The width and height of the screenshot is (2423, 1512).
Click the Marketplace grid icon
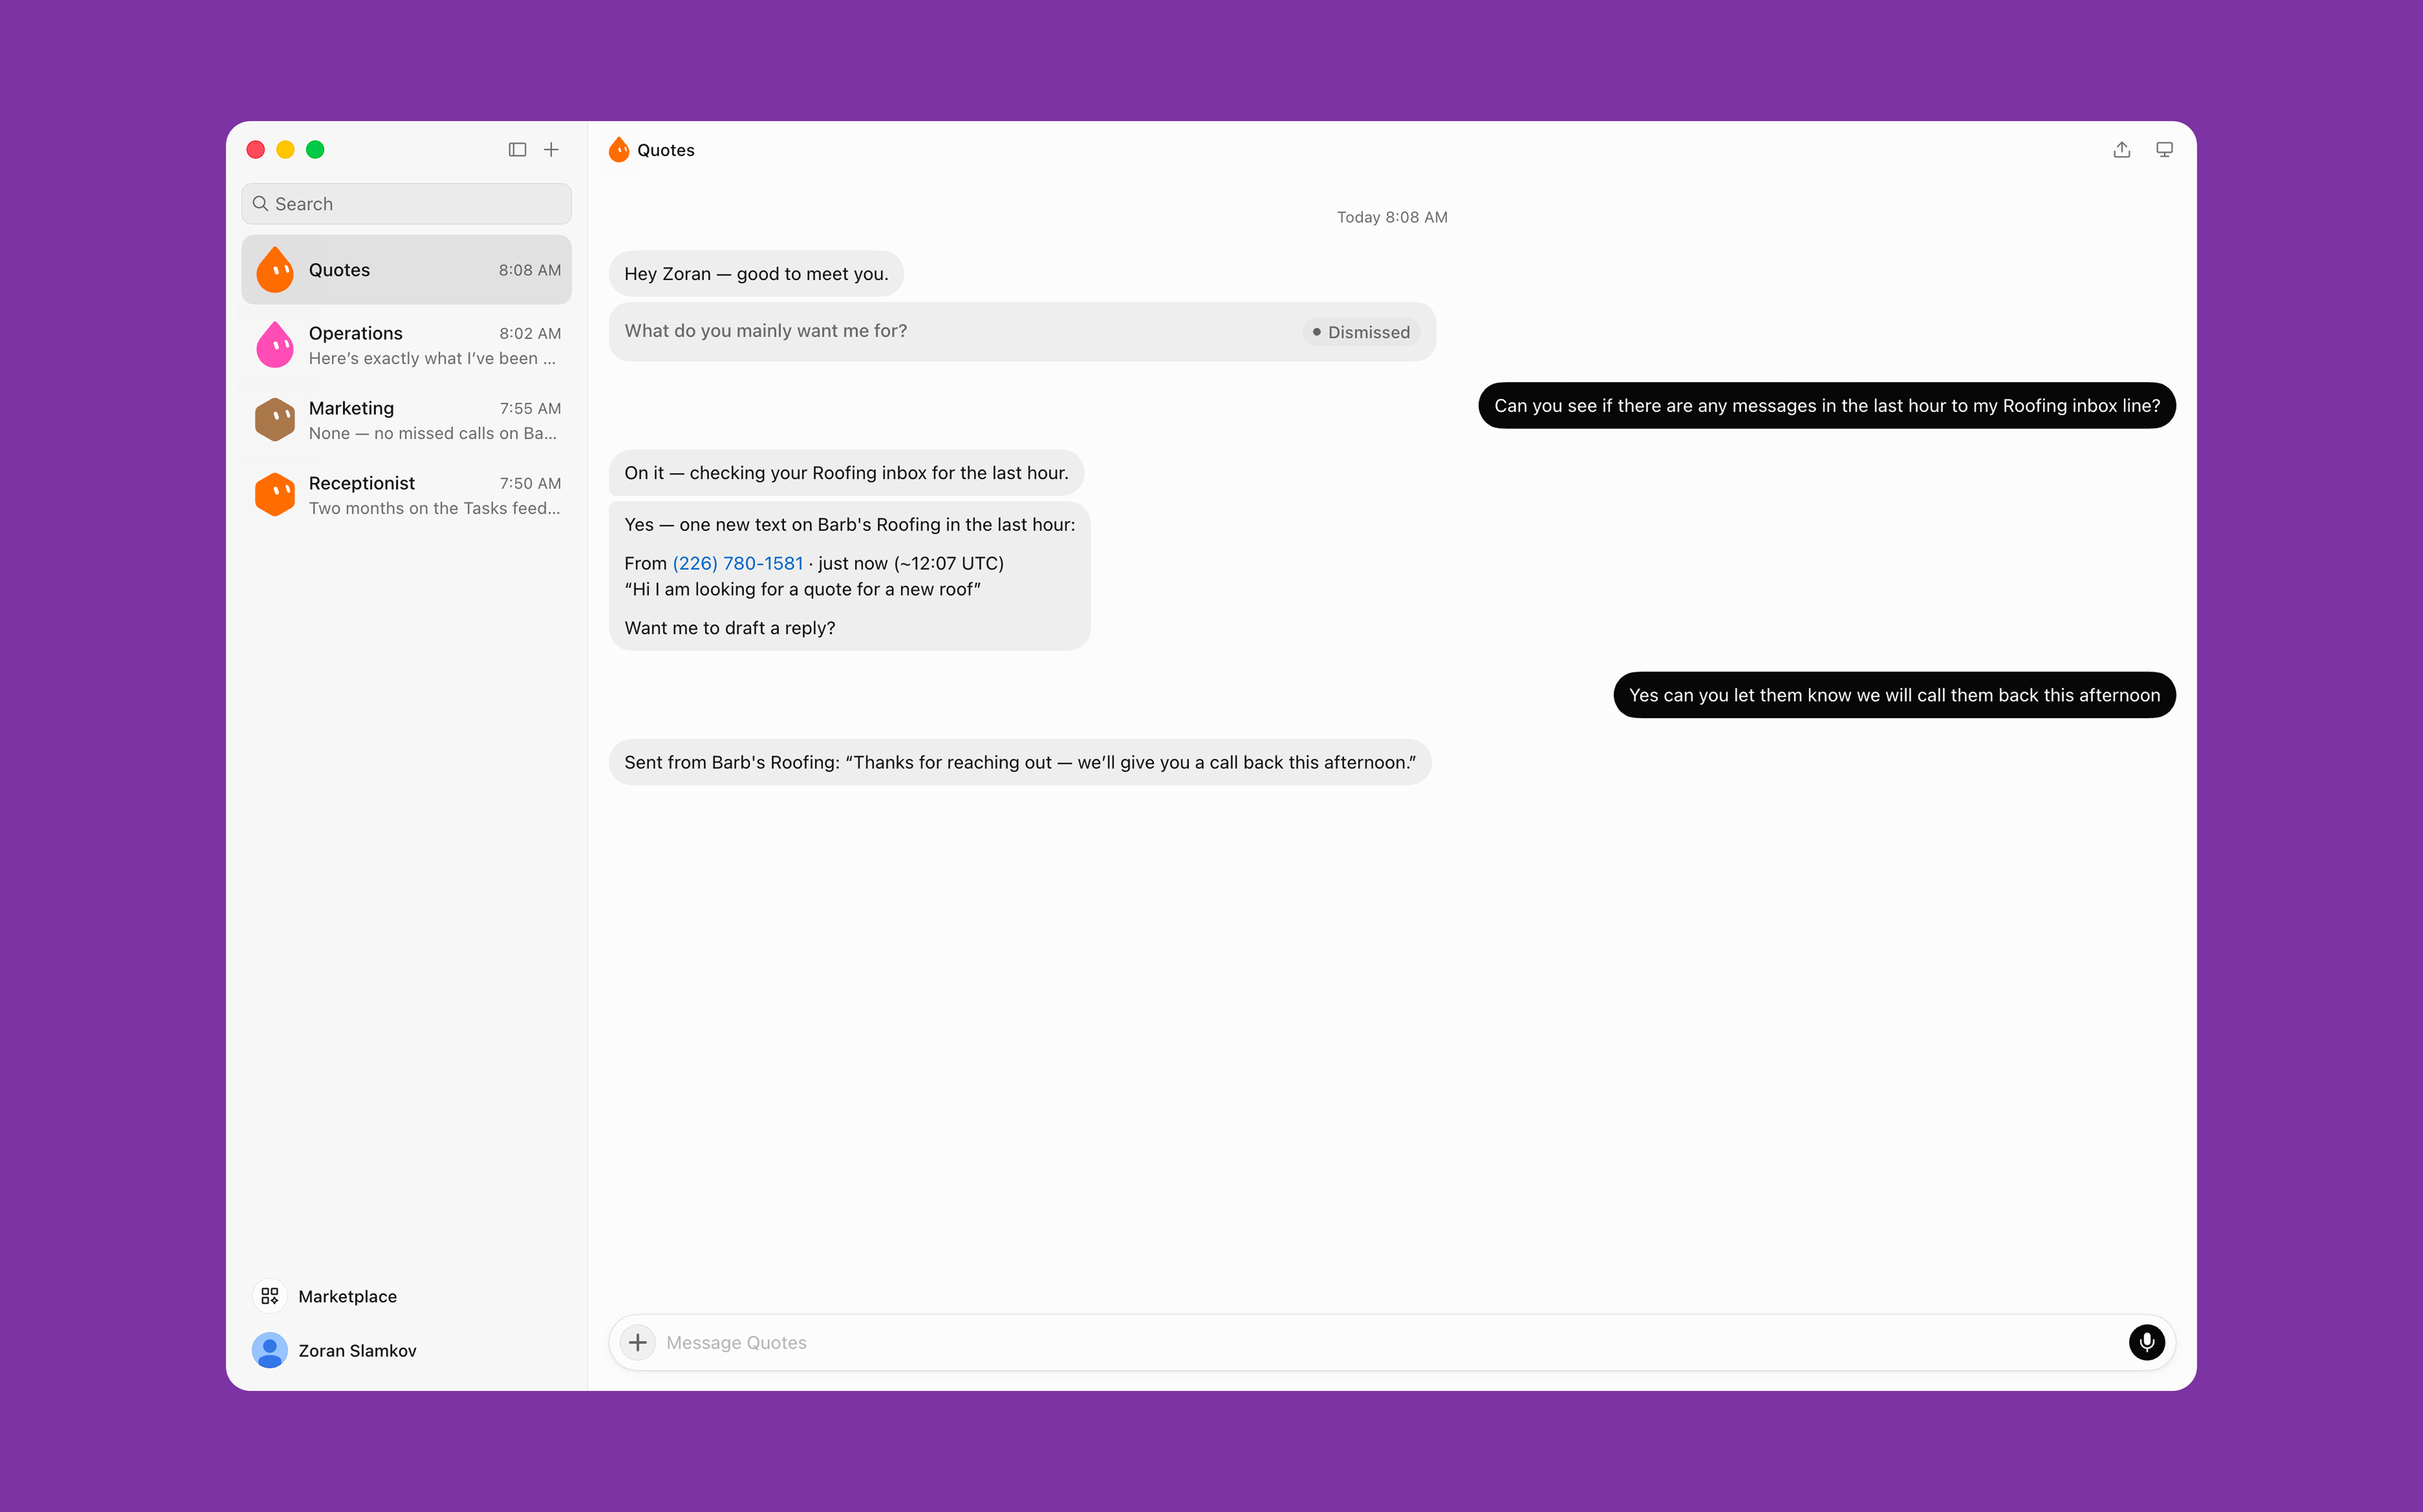269,1296
